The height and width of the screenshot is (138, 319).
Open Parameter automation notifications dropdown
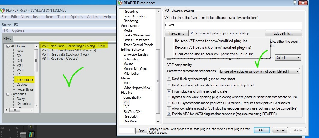pos(259,71)
